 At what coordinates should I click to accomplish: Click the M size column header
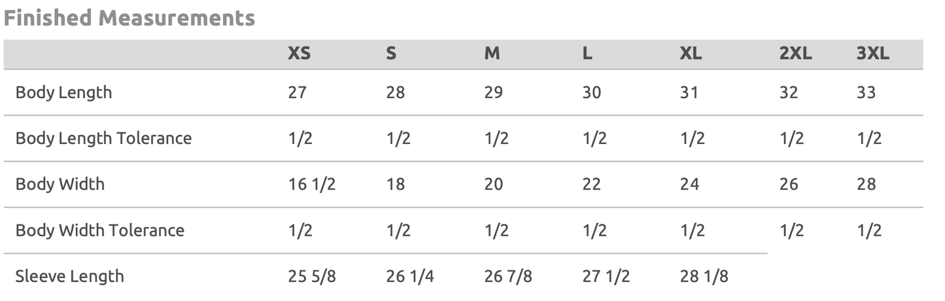[x=492, y=54]
